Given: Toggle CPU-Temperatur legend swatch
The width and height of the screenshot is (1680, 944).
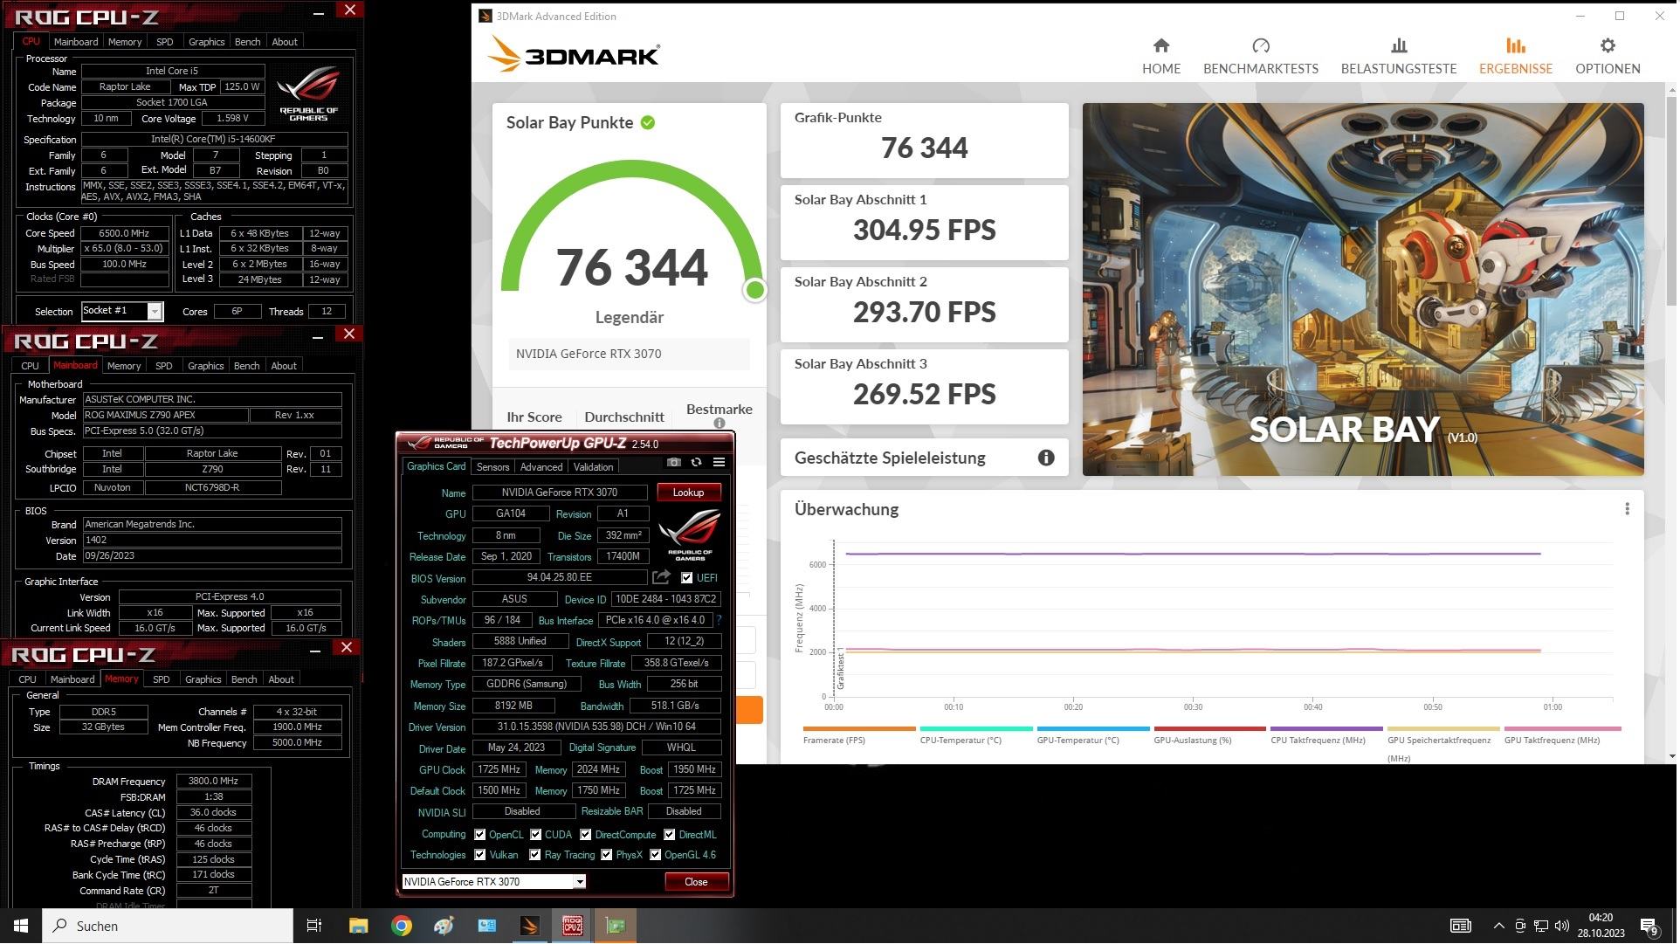Looking at the screenshot, I should [978, 729].
